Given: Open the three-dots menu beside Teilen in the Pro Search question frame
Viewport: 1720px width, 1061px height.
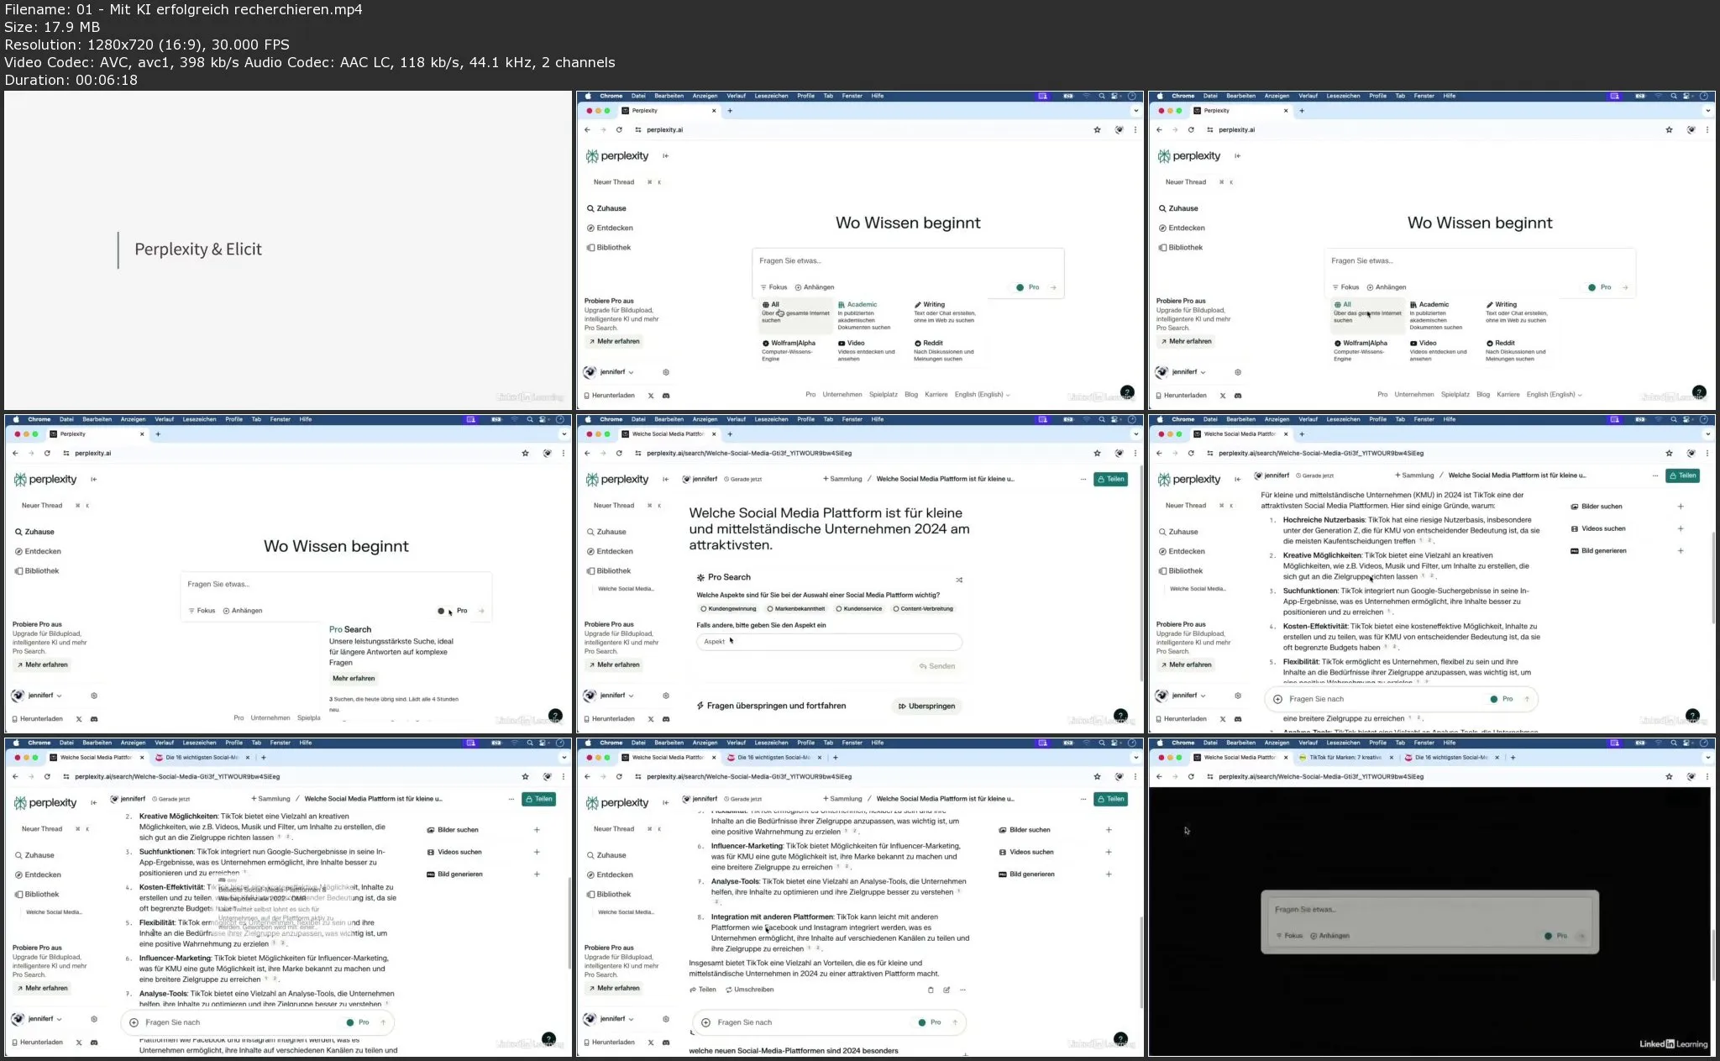Looking at the screenshot, I should click(1083, 480).
